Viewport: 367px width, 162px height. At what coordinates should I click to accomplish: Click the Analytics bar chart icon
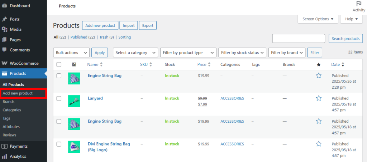[5, 156]
